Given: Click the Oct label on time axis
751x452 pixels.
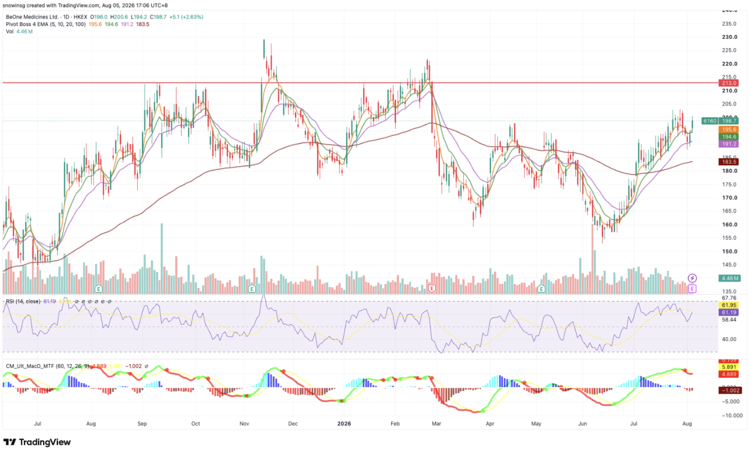Looking at the screenshot, I should click(195, 424).
